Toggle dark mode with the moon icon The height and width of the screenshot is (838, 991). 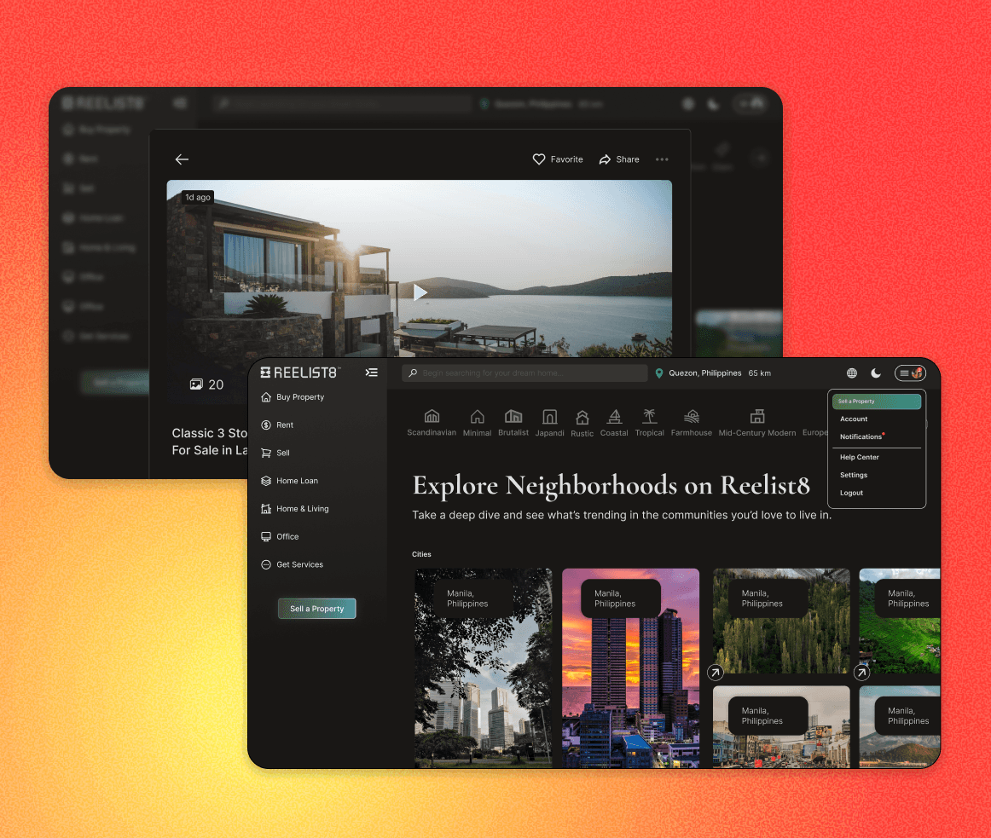[876, 373]
